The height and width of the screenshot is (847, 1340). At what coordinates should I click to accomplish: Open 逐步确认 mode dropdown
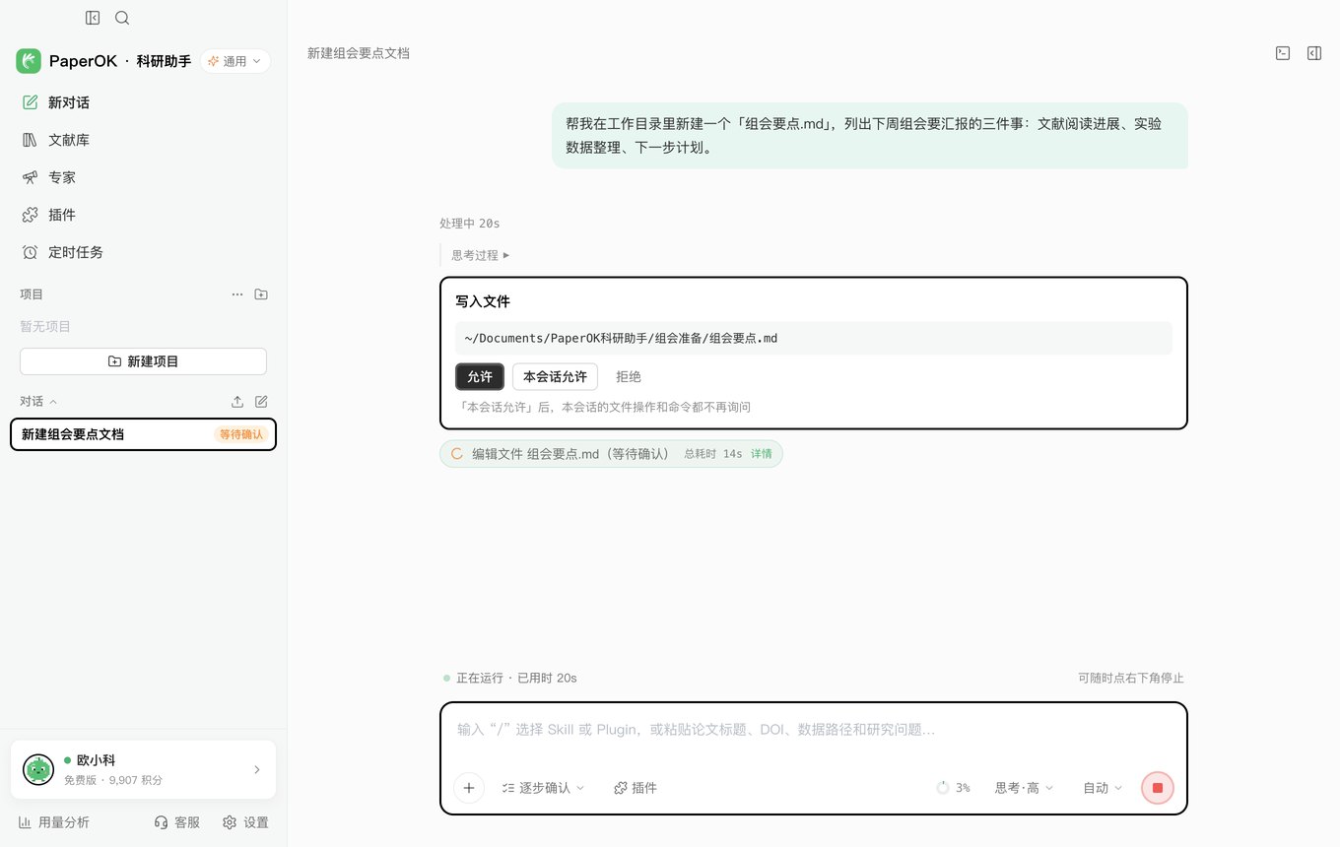click(543, 788)
